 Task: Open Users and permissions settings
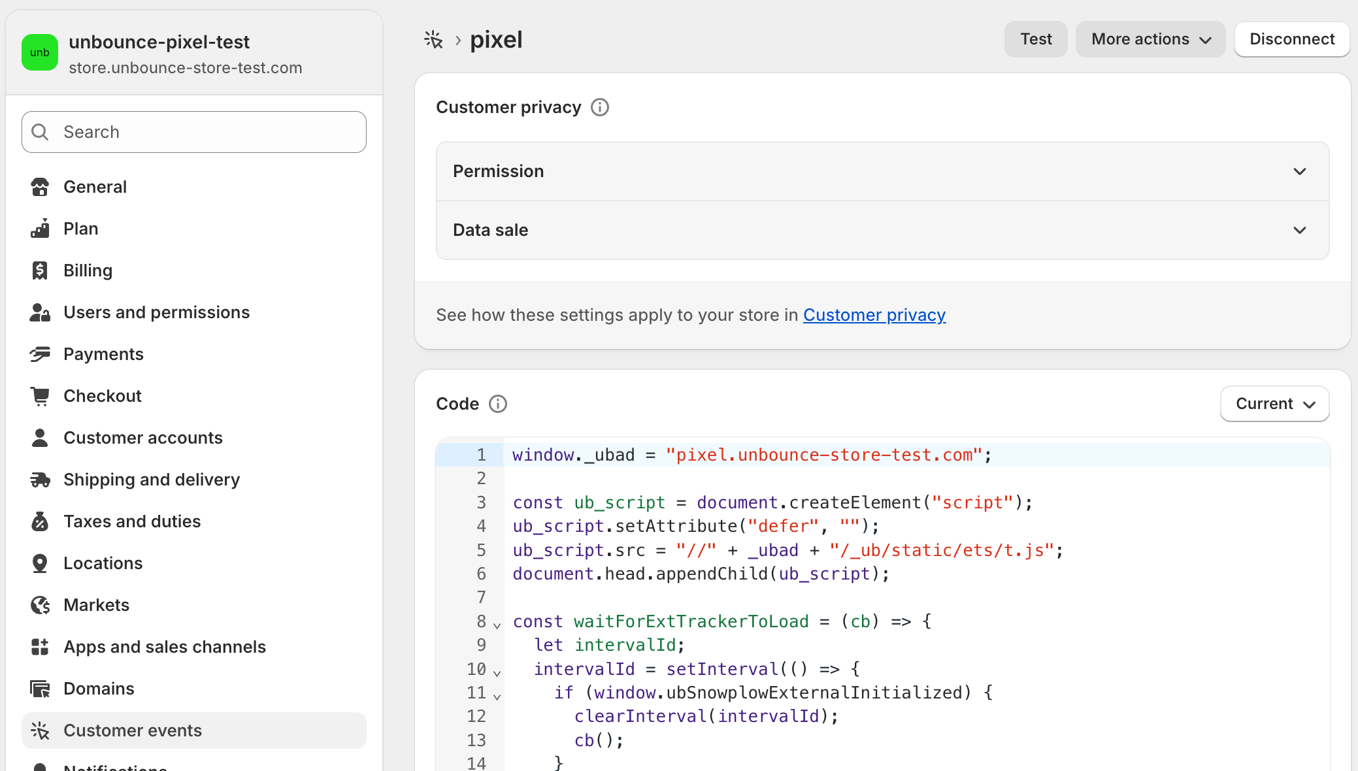click(x=194, y=312)
